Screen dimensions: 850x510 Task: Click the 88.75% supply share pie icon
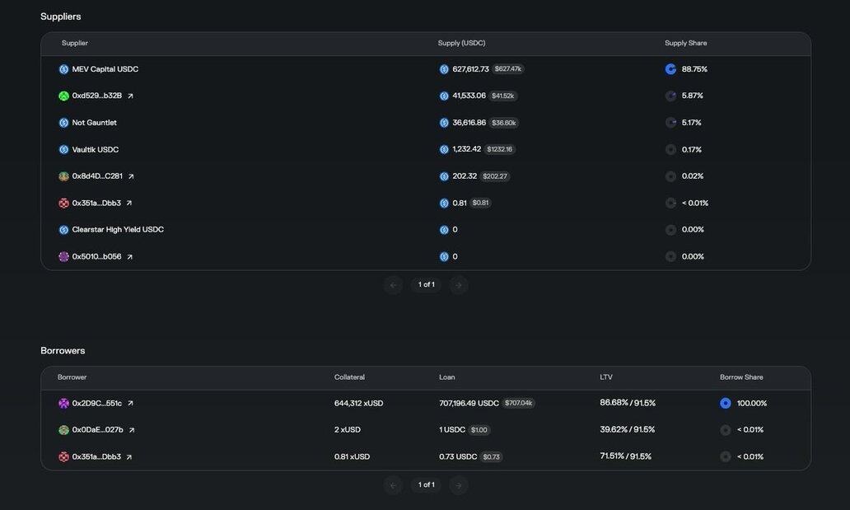coord(670,69)
